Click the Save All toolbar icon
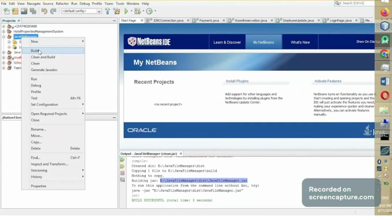Screen dimensions: 392x220 [x=33, y=11]
